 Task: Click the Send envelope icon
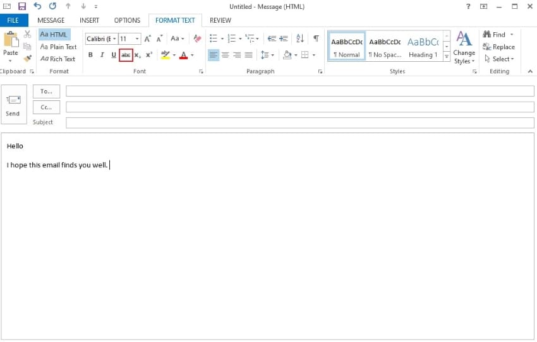[13, 100]
